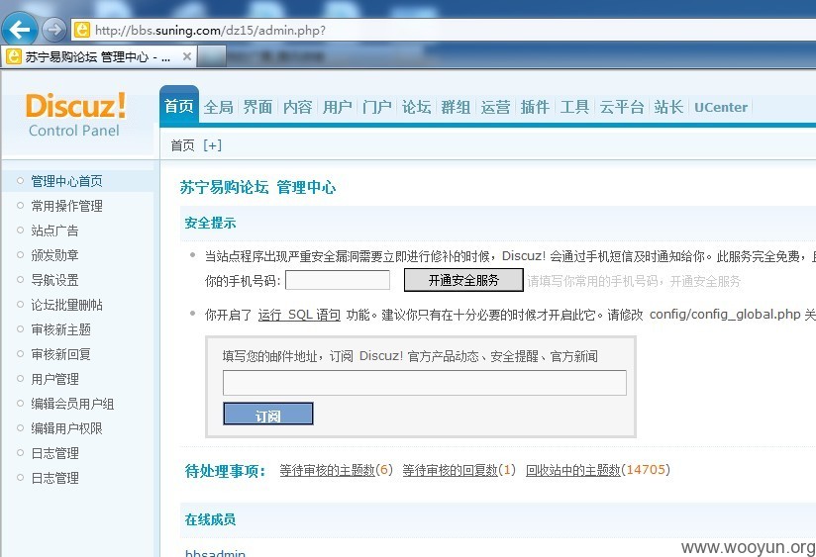
Task: Click the 开通安全服务 button
Action: 463,280
